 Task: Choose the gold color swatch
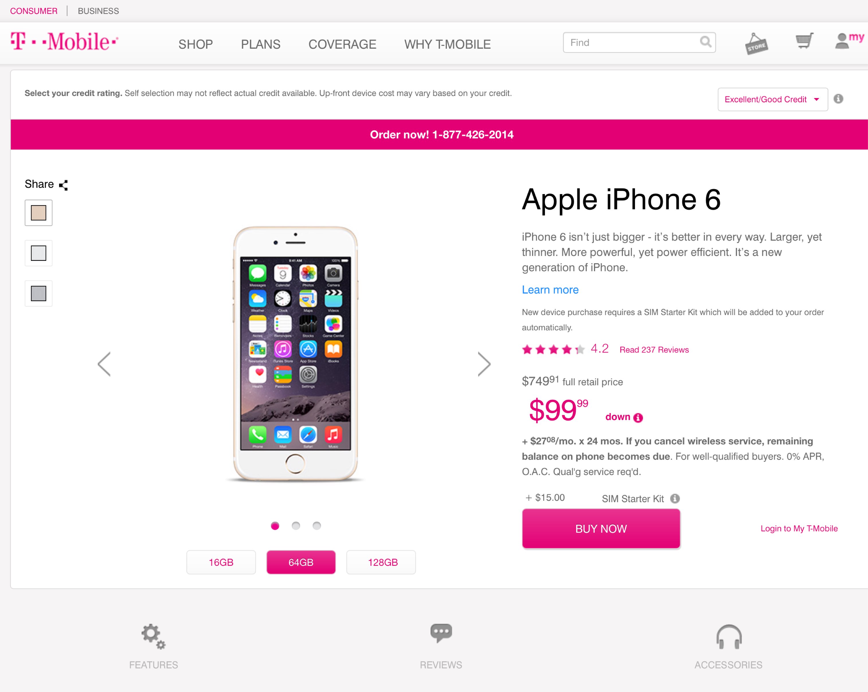point(39,212)
